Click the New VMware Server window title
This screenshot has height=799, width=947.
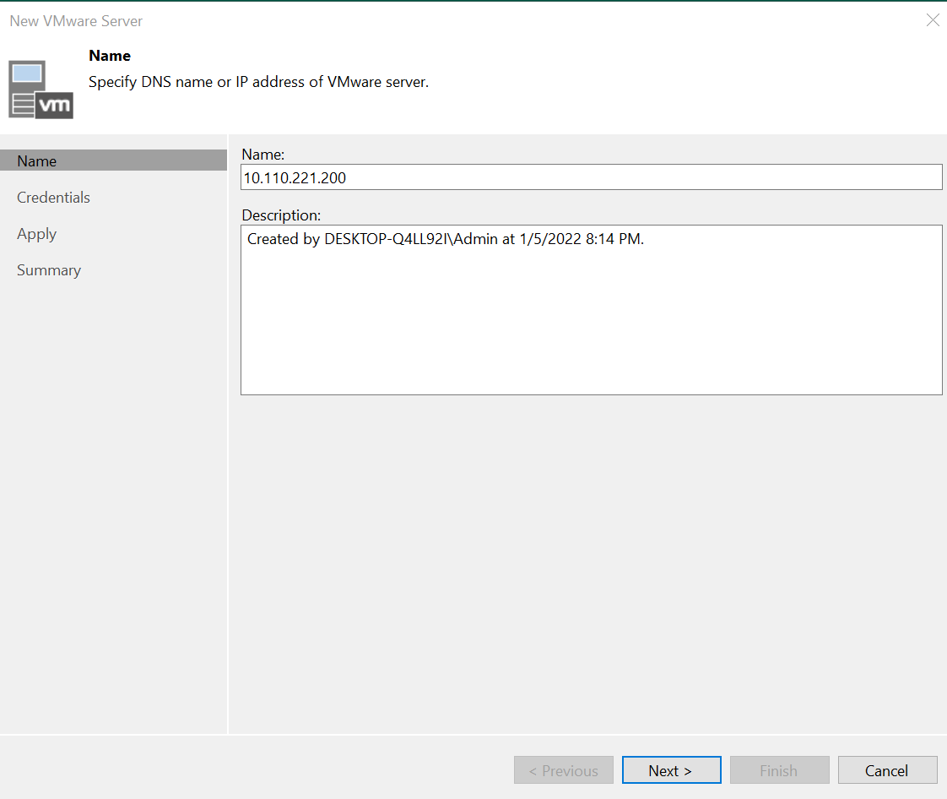coord(76,20)
